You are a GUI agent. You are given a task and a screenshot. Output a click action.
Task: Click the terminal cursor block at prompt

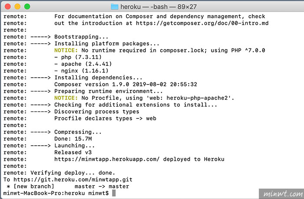tap(114, 193)
